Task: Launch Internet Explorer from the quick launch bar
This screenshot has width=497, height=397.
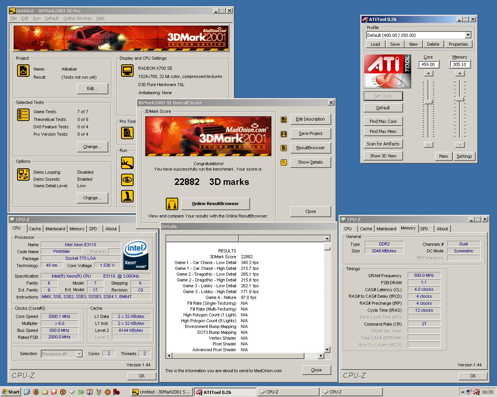Action: [27, 392]
